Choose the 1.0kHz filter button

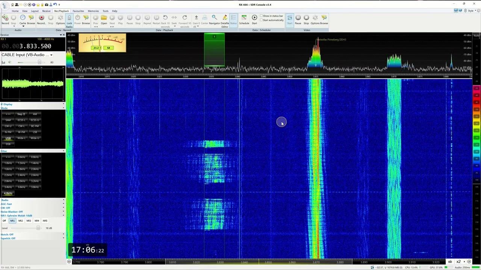(x=8, y=163)
